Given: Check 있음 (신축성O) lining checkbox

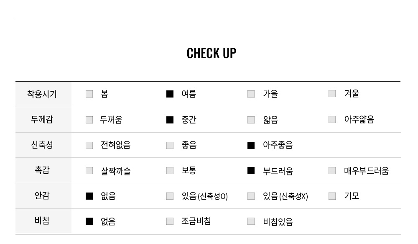Looking at the screenshot, I should [x=170, y=196].
